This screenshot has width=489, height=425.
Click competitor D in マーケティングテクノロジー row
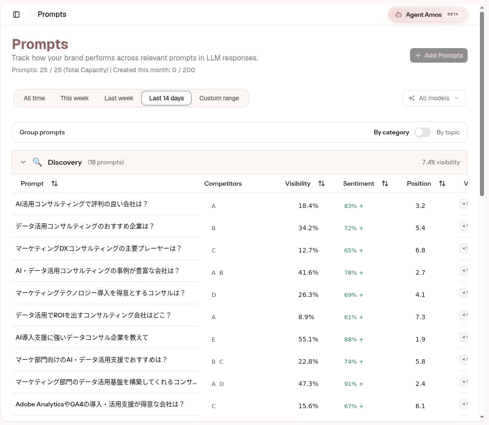(x=214, y=295)
